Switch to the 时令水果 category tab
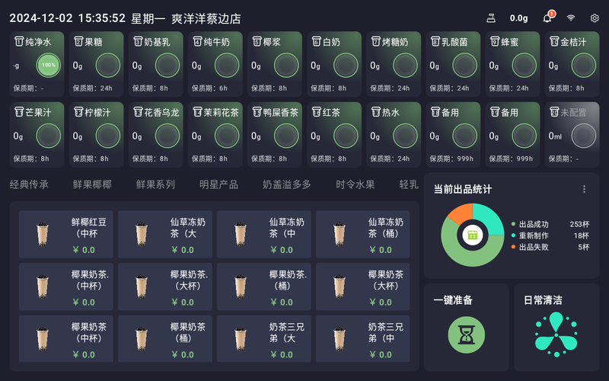 (355, 184)
